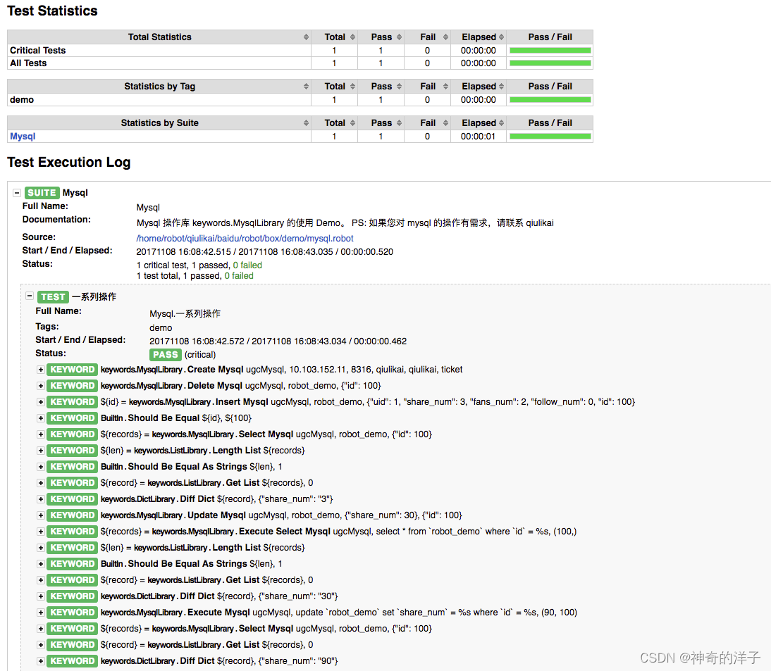This screenshot has width=771, height=671.
Task: Sort Statistics by Tag table Elapsed arrow
Action: point(502,87)
